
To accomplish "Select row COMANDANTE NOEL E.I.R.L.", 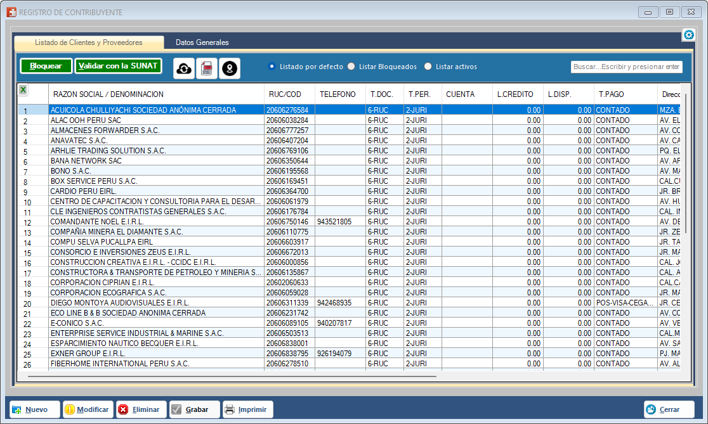I will pos(349,222).
